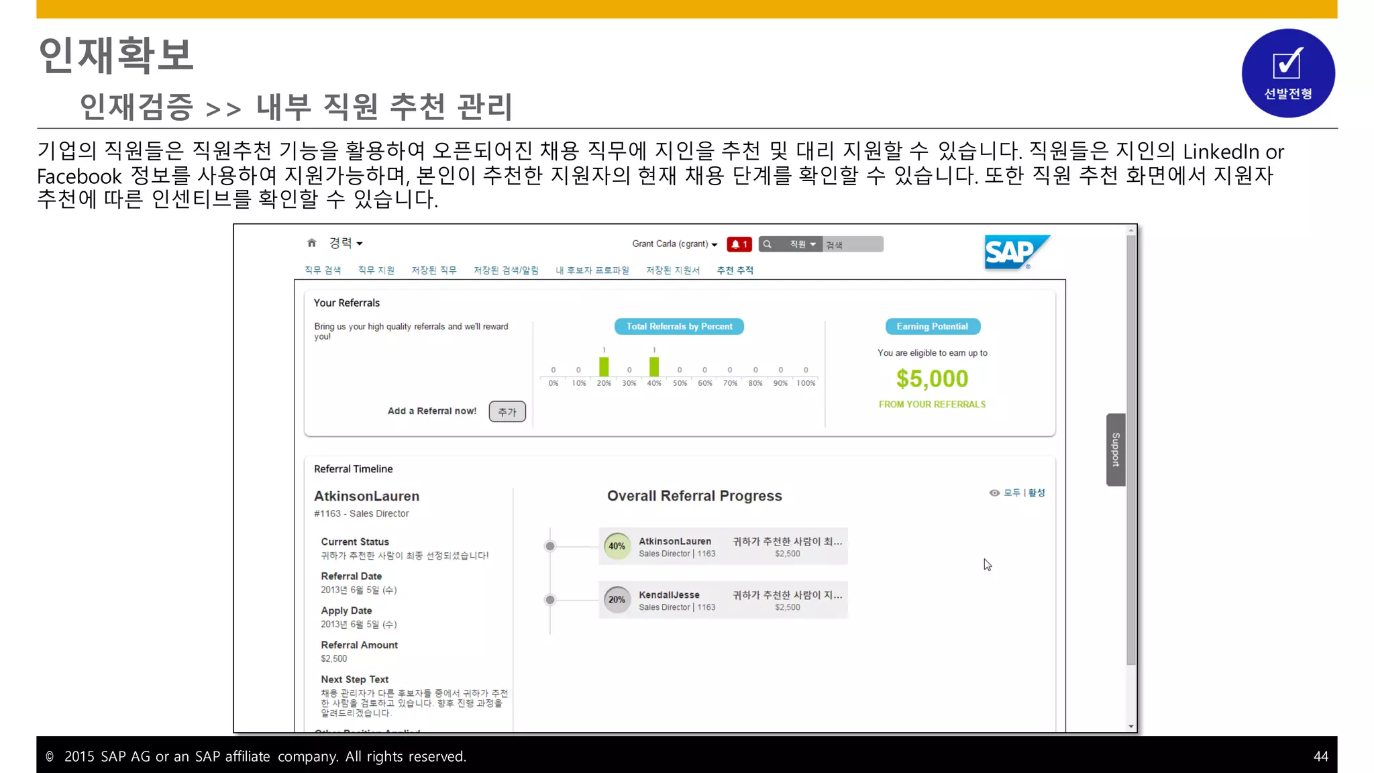Select the 추천 추적 tab
Screen dimensions: 1374x773
735,270
